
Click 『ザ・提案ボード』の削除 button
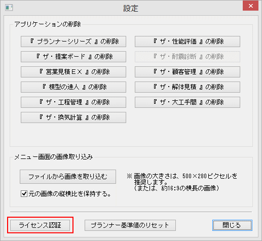(x=73, y=57)
